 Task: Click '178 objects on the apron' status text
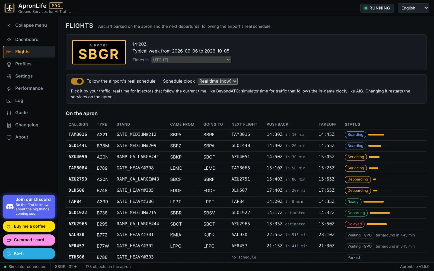pos(108,267)
